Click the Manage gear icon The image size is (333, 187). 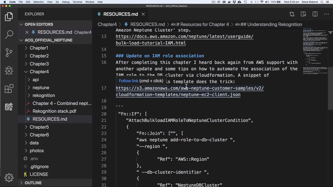(x=9, y=178)
